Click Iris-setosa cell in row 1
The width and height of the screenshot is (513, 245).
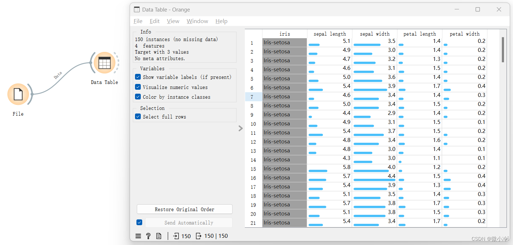(x=285, y=43)
